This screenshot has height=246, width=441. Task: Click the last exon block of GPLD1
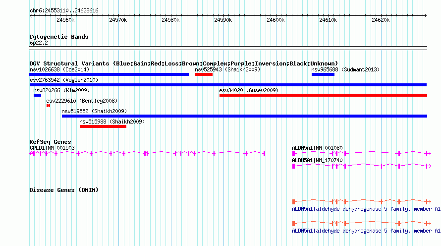(265, 153)
